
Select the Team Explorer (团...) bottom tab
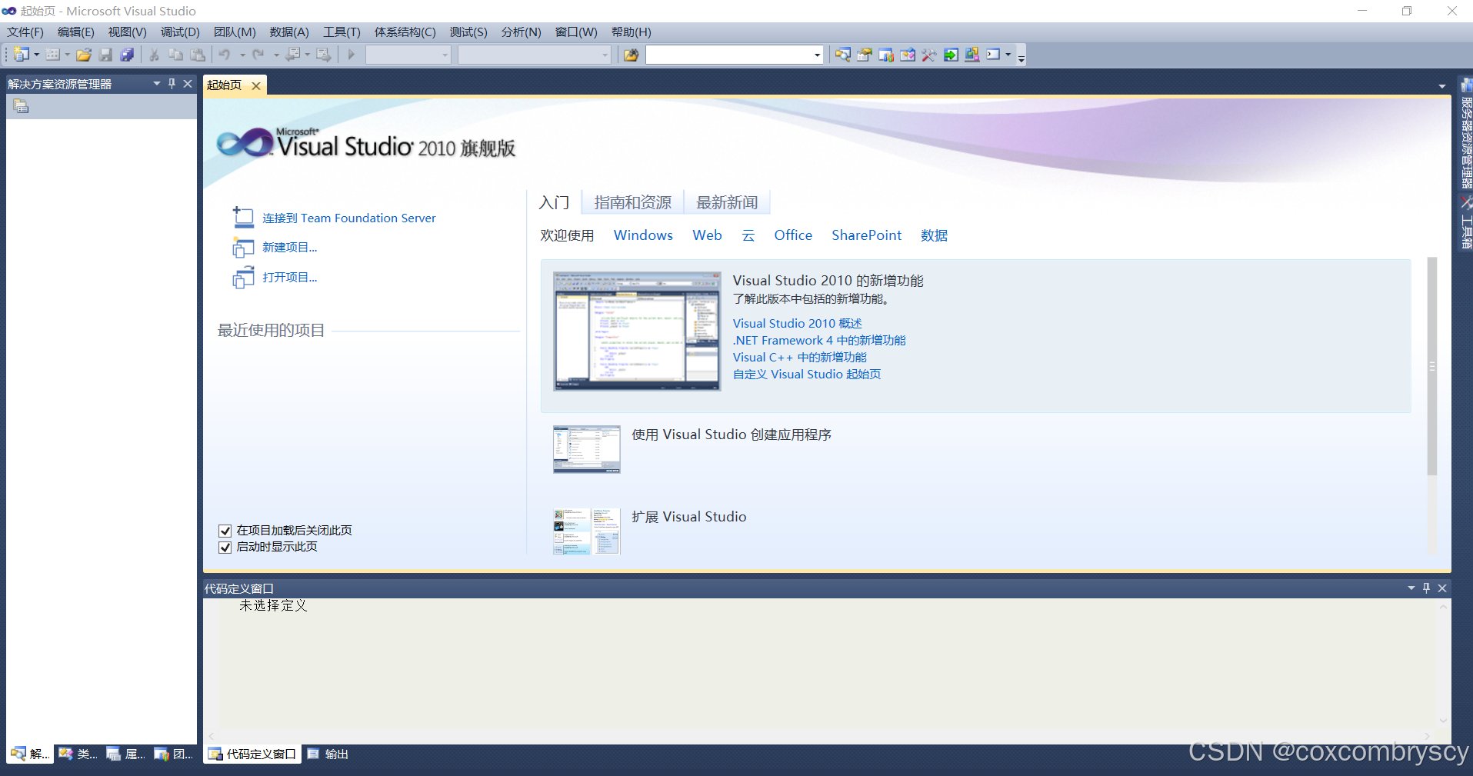(173, 754)
